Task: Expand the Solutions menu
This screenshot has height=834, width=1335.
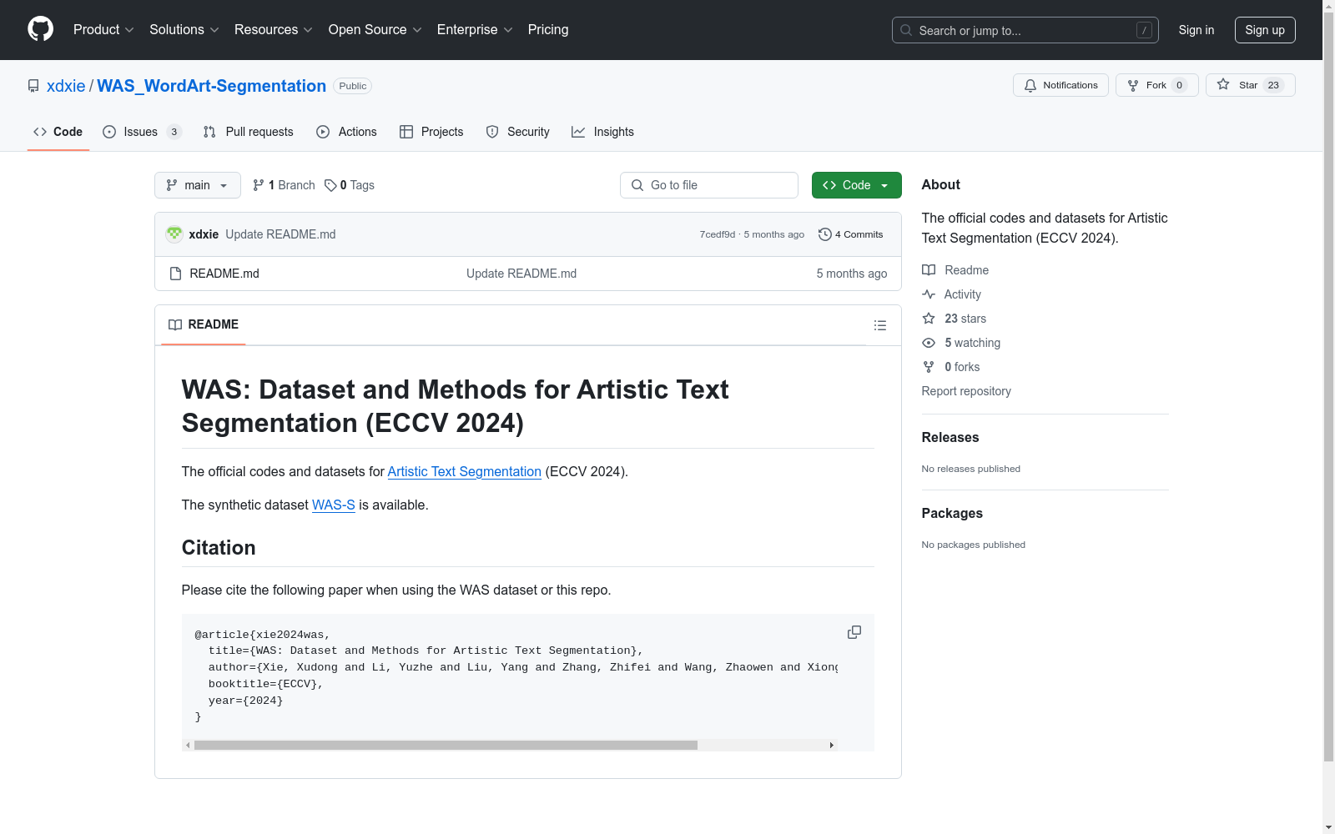Action: 184,29
